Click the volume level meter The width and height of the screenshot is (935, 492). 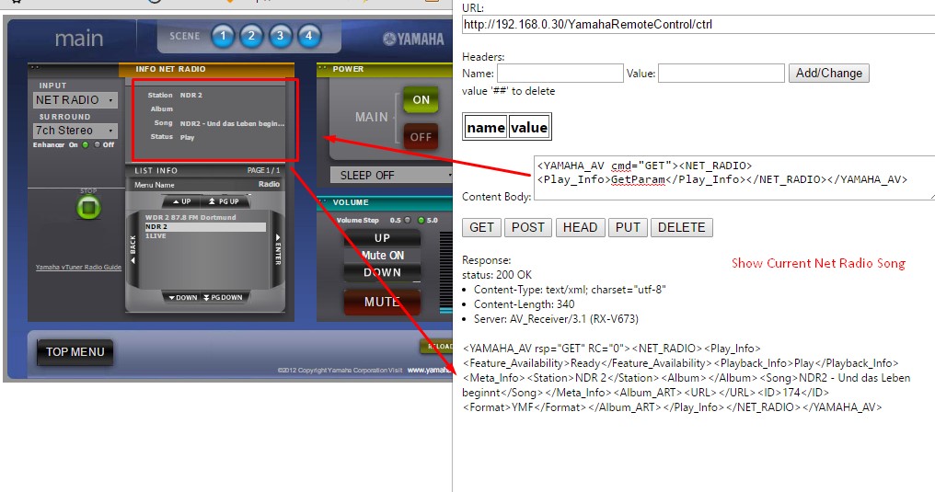(x=446, y=272)
